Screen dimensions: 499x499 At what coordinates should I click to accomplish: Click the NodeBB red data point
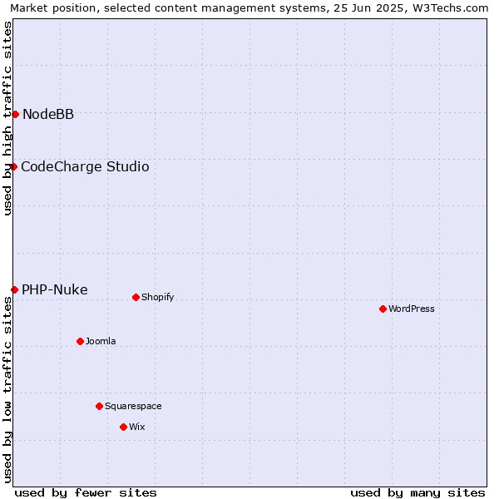16,115
